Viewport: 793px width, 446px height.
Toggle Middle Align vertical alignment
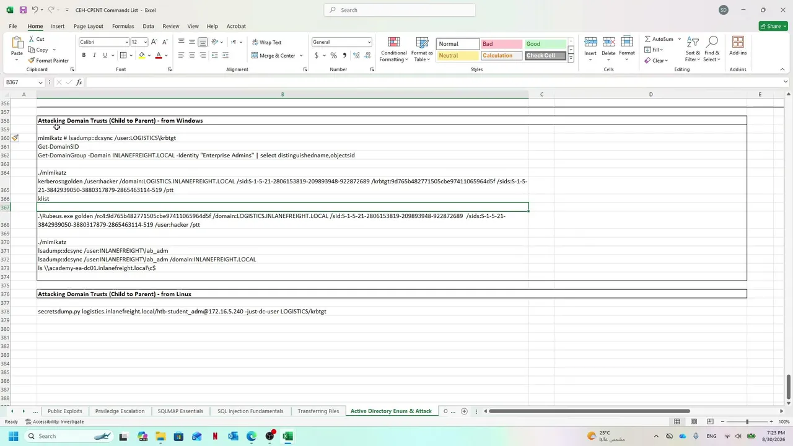point(192,42)
